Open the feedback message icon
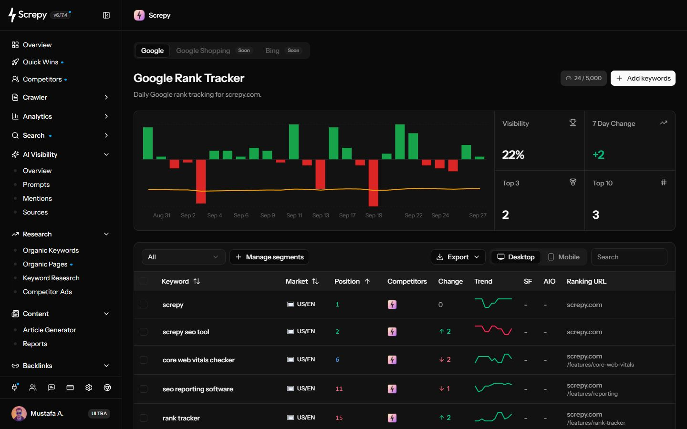This screenshot has height=429, width=687. pyautogui.click(x=52, y=388)
